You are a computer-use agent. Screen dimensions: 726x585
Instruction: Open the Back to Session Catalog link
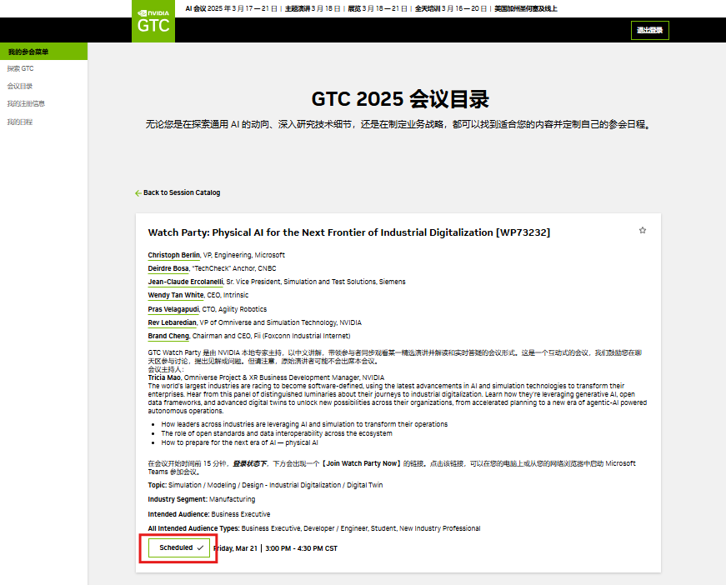point(181,192)
